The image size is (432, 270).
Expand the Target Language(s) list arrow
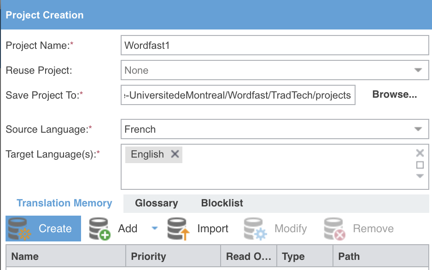(420, 176)
